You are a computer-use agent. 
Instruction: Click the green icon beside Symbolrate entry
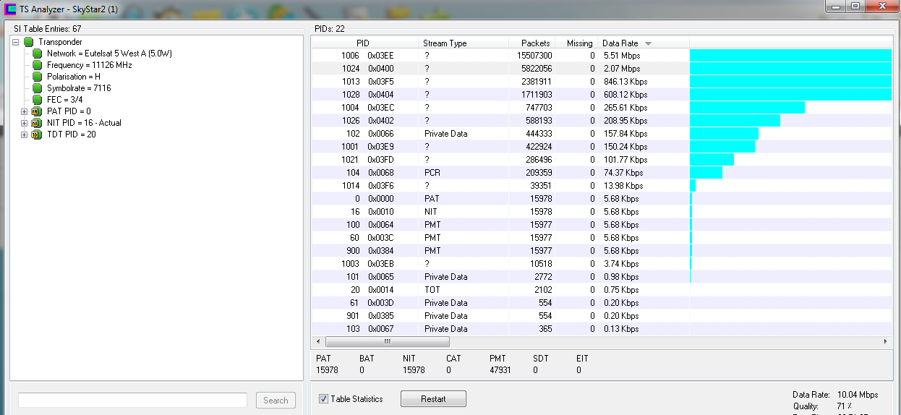(x=38, y=88)
